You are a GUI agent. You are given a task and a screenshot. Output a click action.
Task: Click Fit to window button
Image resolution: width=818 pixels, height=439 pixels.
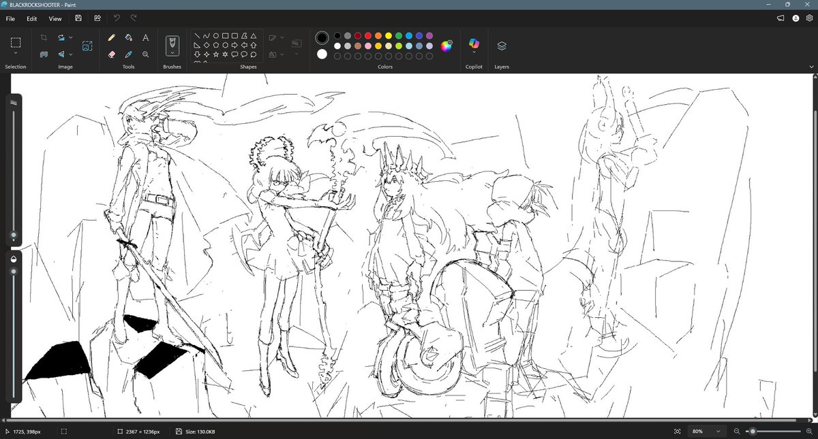click(x=677, y=432)
